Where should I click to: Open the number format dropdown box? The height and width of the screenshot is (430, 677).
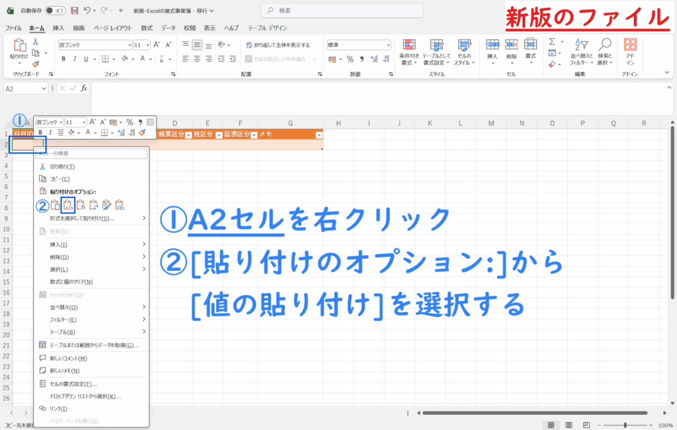(x=387, y=45)
